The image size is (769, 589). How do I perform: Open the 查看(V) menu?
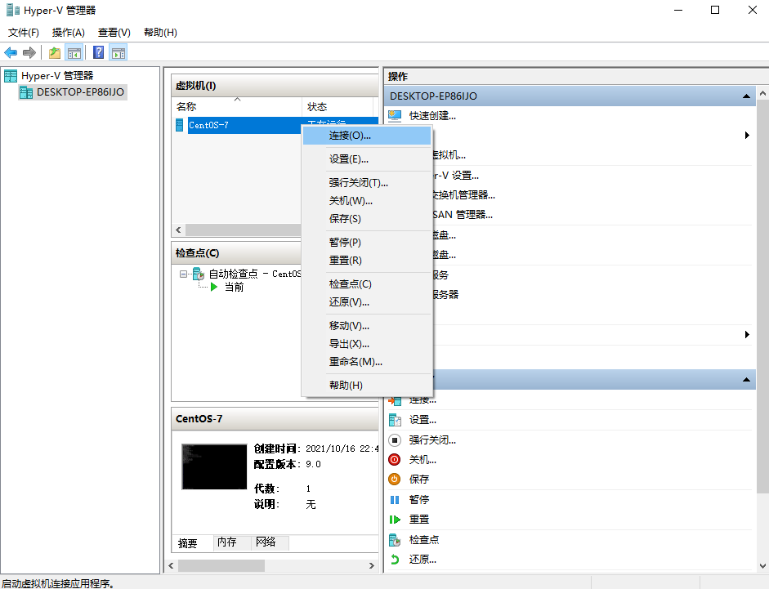point(114,33)
